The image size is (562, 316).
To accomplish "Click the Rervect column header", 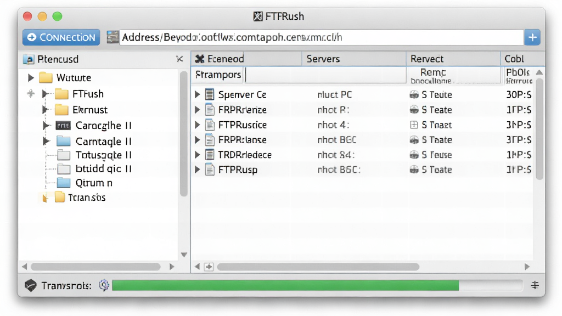I will click(x=427, y=59).
